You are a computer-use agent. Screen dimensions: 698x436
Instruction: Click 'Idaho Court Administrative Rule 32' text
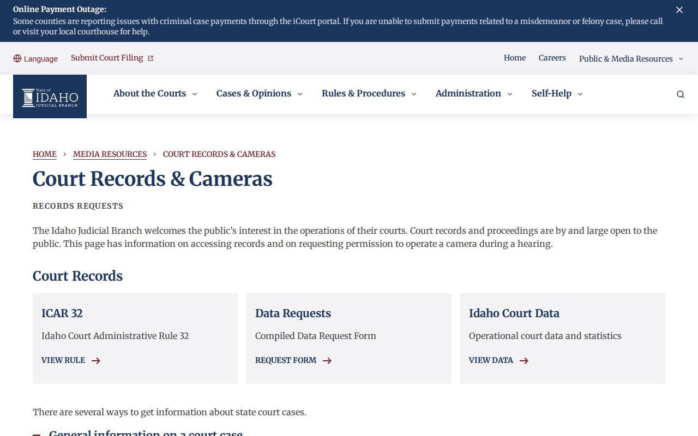tap(115, 336)
